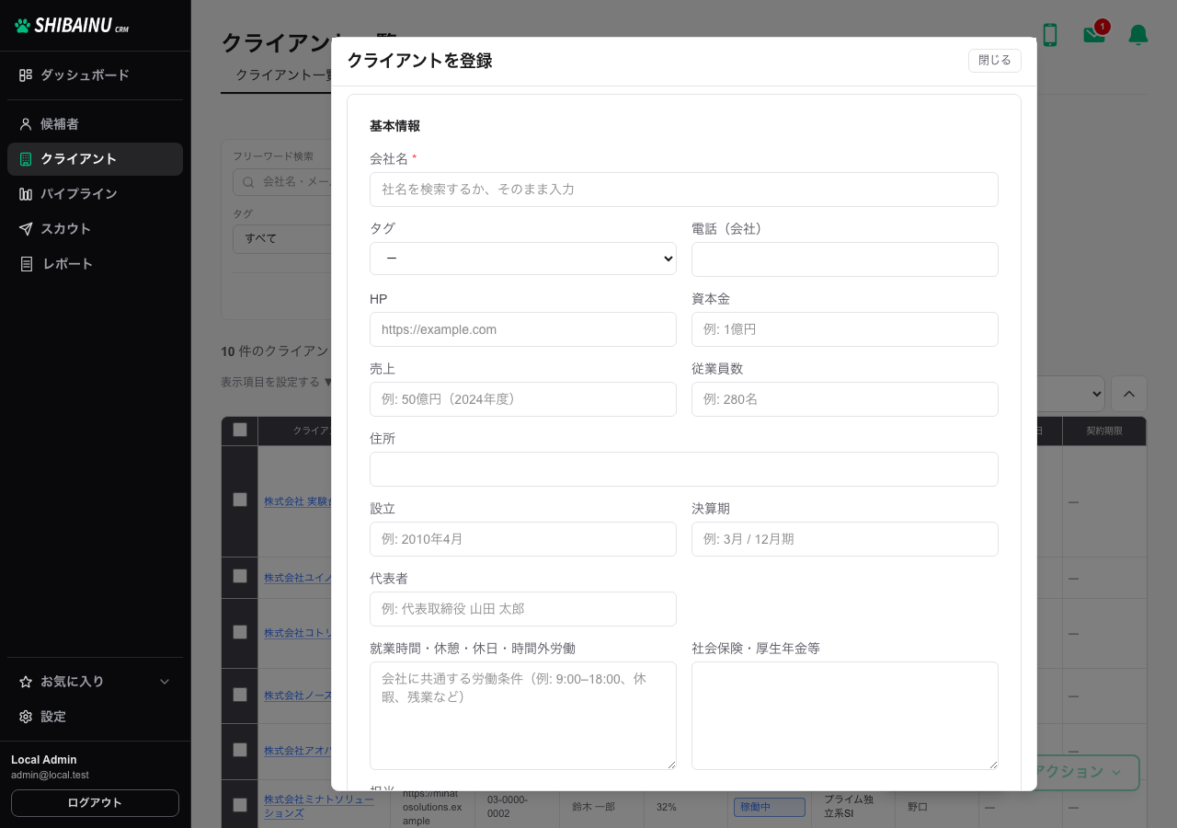Viewport: 1177px width, 828px height.
Task: Go to 候補者 in sidebar
Action: (96, 124)
